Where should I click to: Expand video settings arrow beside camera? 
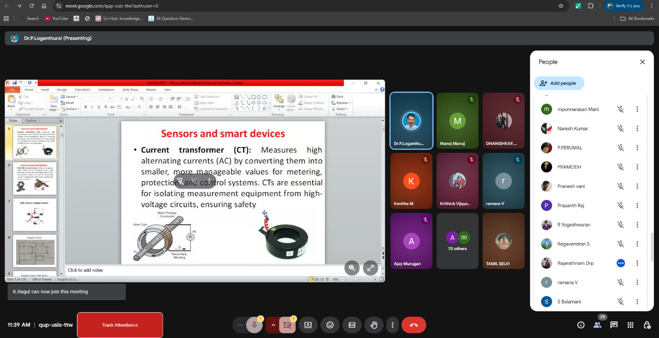pyautogui.click(x=273, y=325)
